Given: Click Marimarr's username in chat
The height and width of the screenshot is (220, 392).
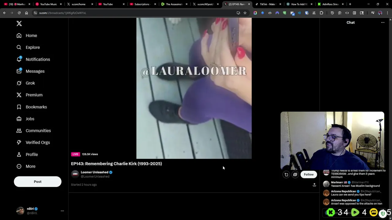Looking at the screenshot, I should [x=337, y=182].
